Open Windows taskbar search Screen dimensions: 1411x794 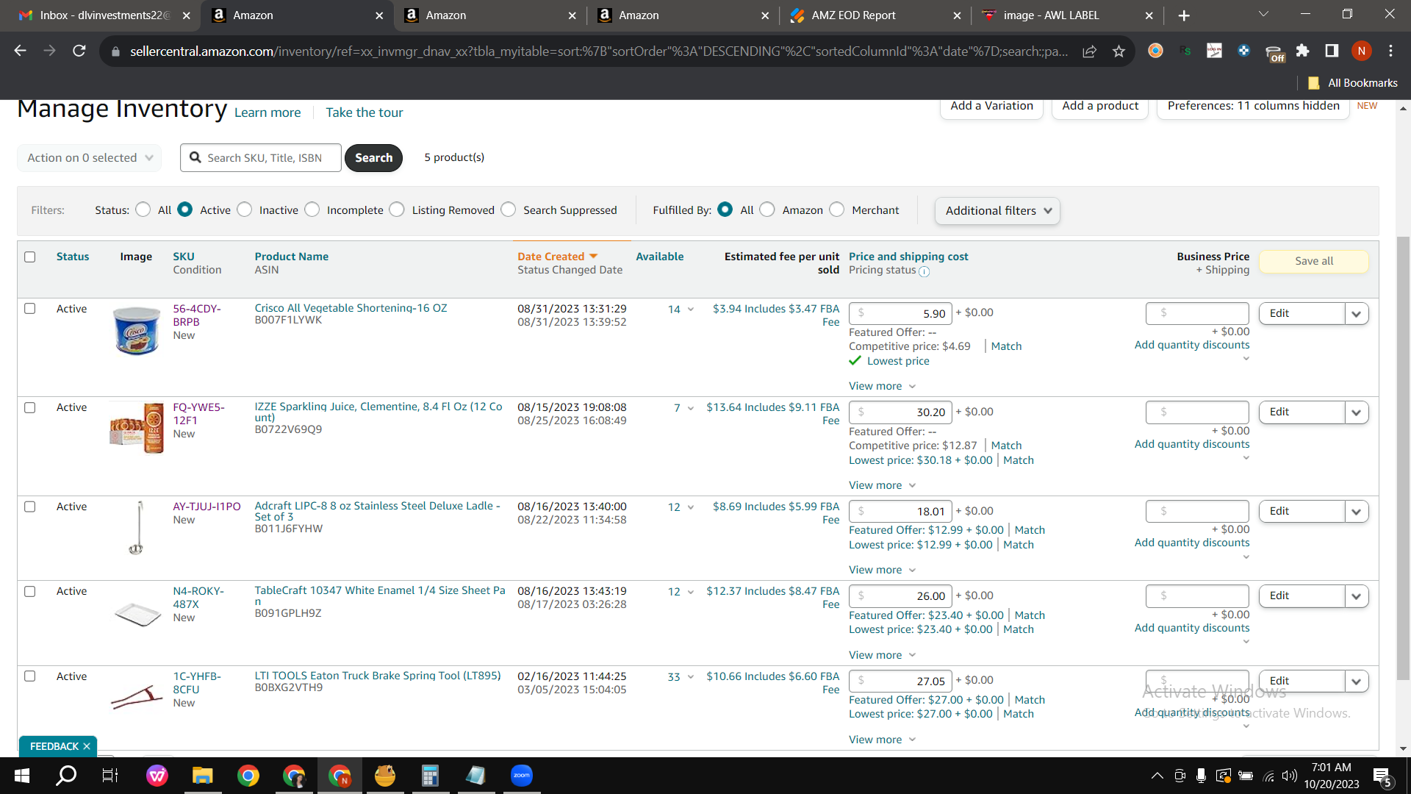coord(67,776)
